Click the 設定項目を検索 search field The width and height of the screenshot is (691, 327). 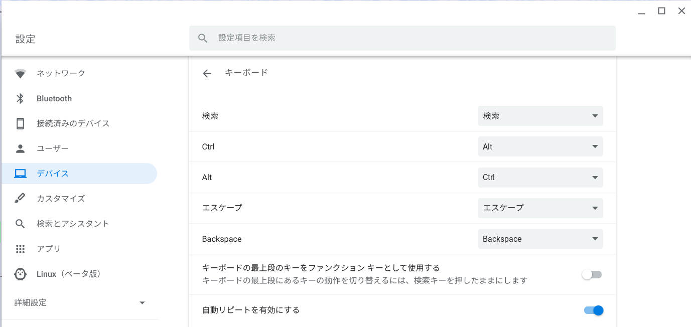pyautogui.click(x=401, y=38)
